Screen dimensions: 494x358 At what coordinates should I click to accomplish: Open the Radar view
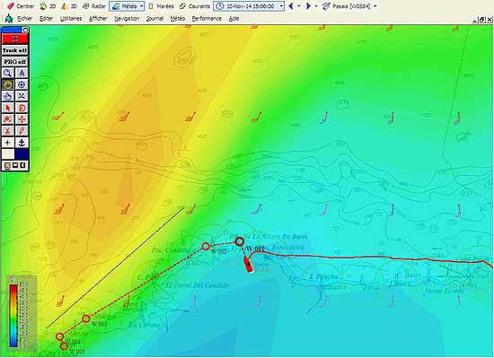(94, 6)
